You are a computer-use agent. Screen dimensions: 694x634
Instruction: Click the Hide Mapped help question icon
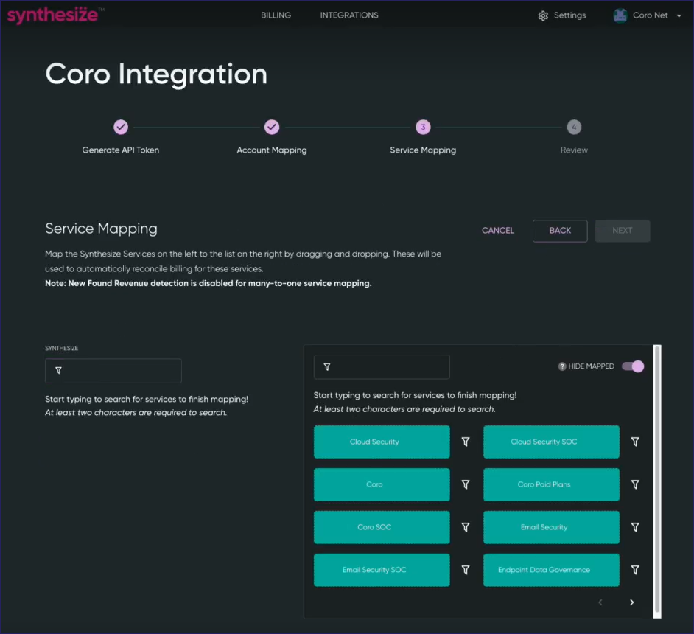(562, 366)
